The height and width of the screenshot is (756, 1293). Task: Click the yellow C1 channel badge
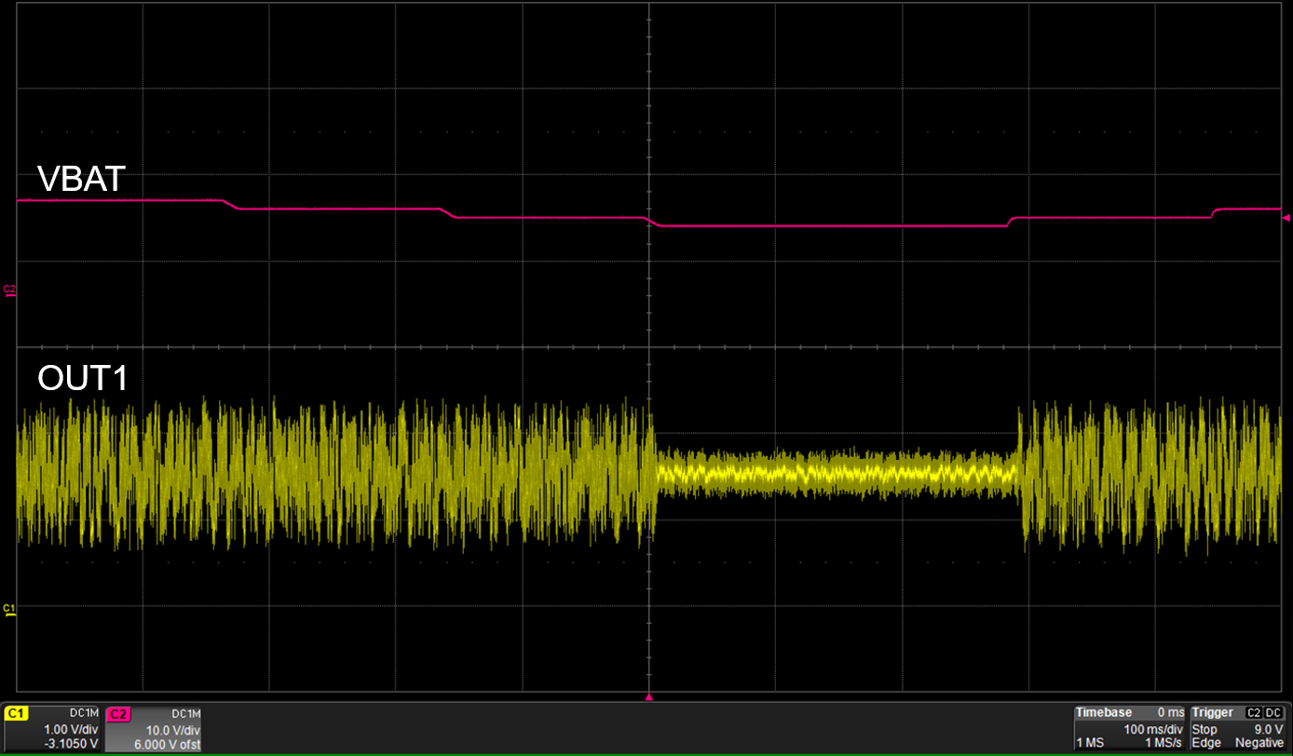tap(16, 714)
